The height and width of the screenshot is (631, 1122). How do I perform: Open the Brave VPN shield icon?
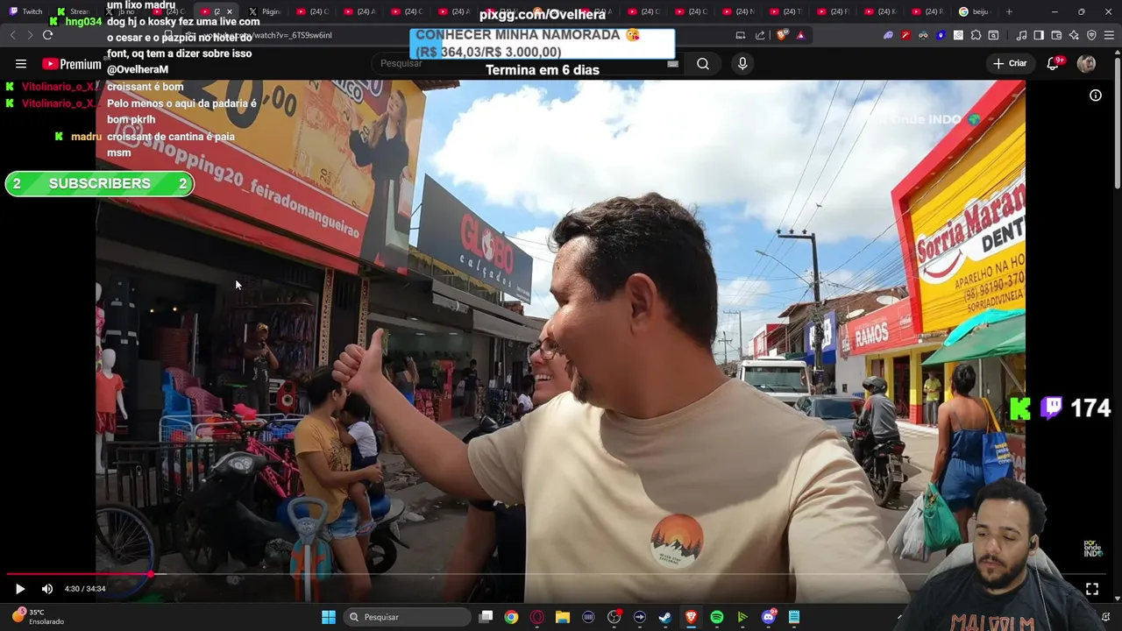point(1091,35)
